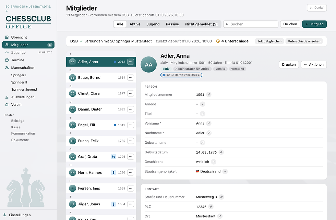This screenshot has height=220, width=336.
Task: Open more options for Jäger, Jonas
Action: (131, 204)
